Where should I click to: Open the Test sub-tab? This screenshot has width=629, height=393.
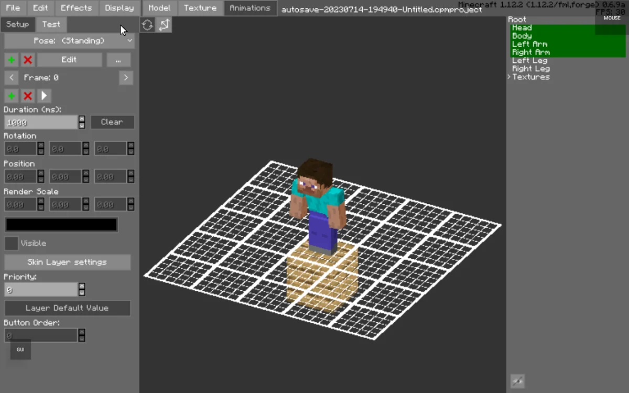tap(51, 24)
